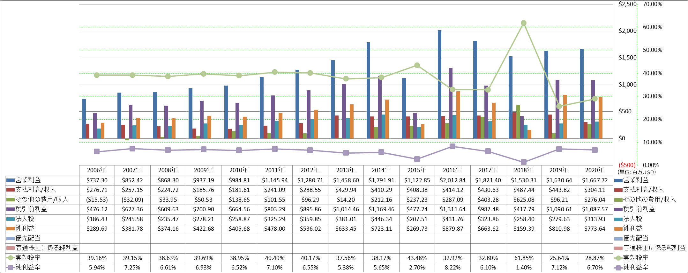The width and height of the screenshot is (688, 273).
Task: Click the 営業利益 value $737.30
Action: 97,180
